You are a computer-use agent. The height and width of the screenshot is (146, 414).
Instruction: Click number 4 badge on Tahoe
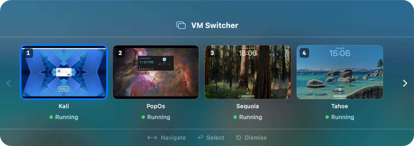pyautogui.click(x=304, y=53)
